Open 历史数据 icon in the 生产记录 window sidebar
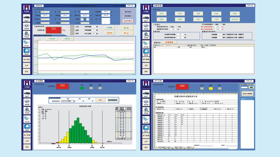Image resolution: width=280 pixels, height=157 pixels. point(146,111)
